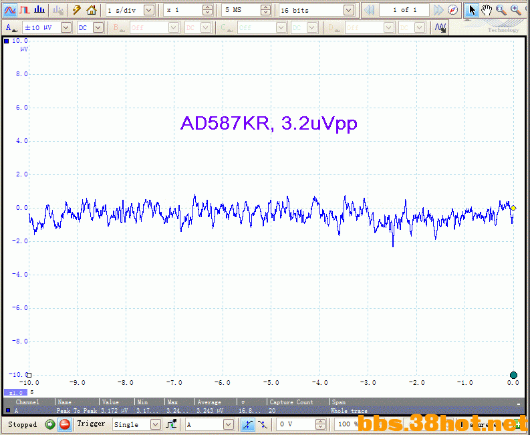Screen dimensions: 530x435
Task: Click the zoom-in magnifier tool
Action: tap(516, 10)
